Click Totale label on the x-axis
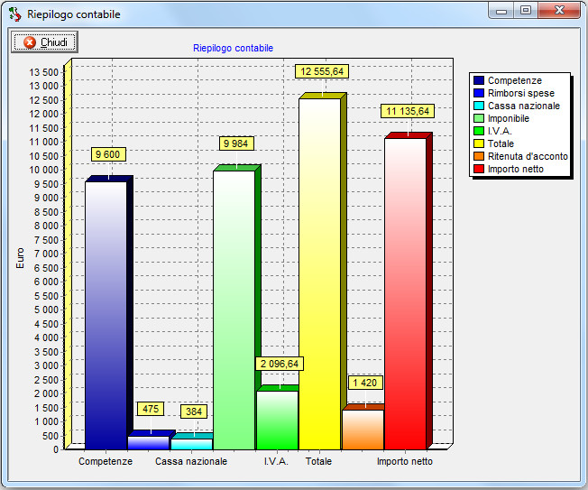Screen dimensions: 588x490 click(x=318, y=461)
